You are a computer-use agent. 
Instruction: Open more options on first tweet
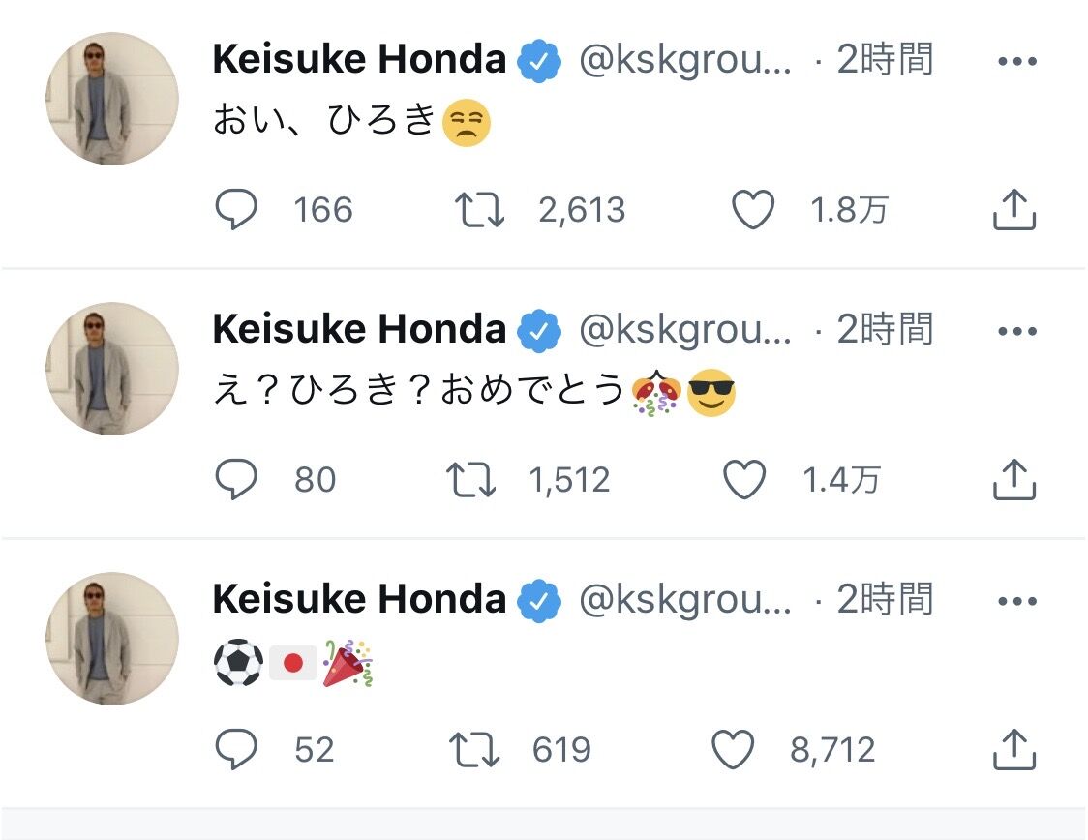tap(1017, 61)
